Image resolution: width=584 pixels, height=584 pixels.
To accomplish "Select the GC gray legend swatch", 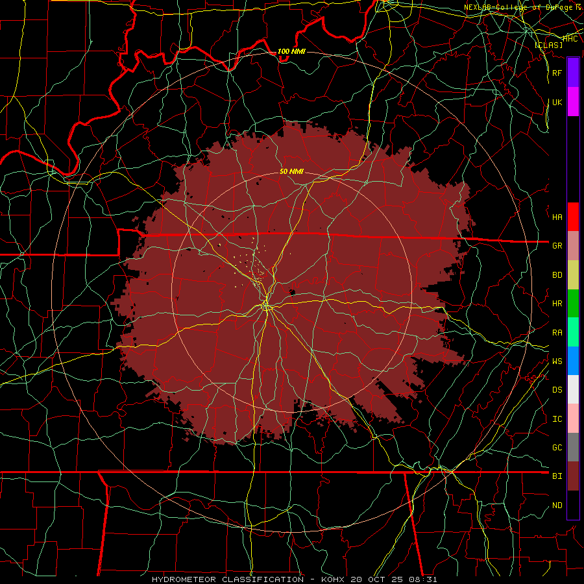I will (573, 447).
